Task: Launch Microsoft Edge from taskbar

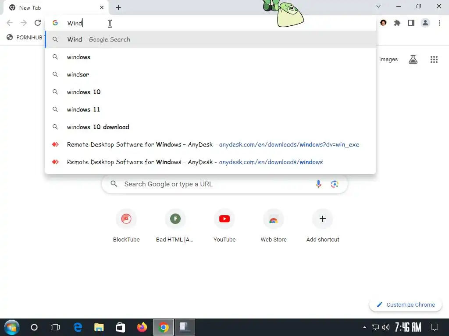Action: tap(78, 327)
